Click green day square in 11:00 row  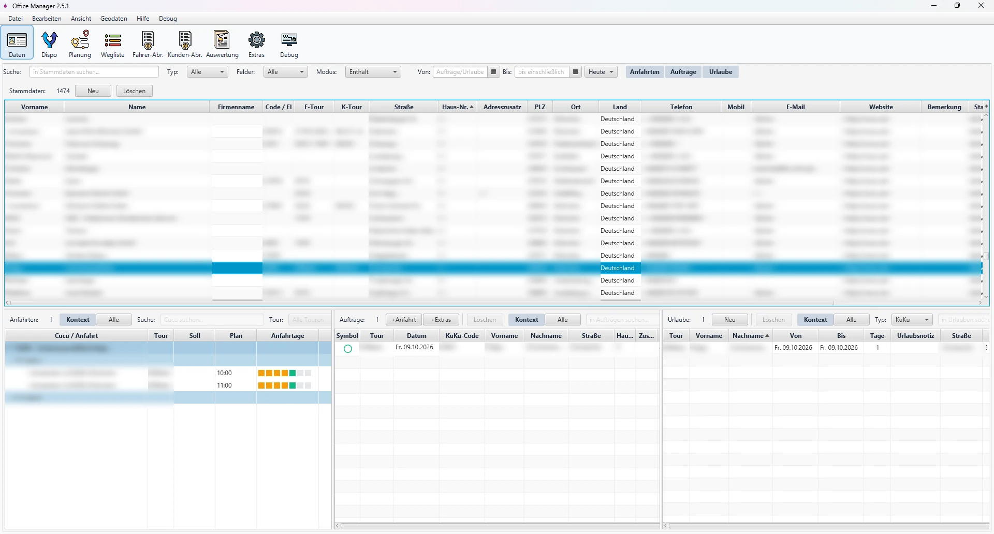pos(293,385)
